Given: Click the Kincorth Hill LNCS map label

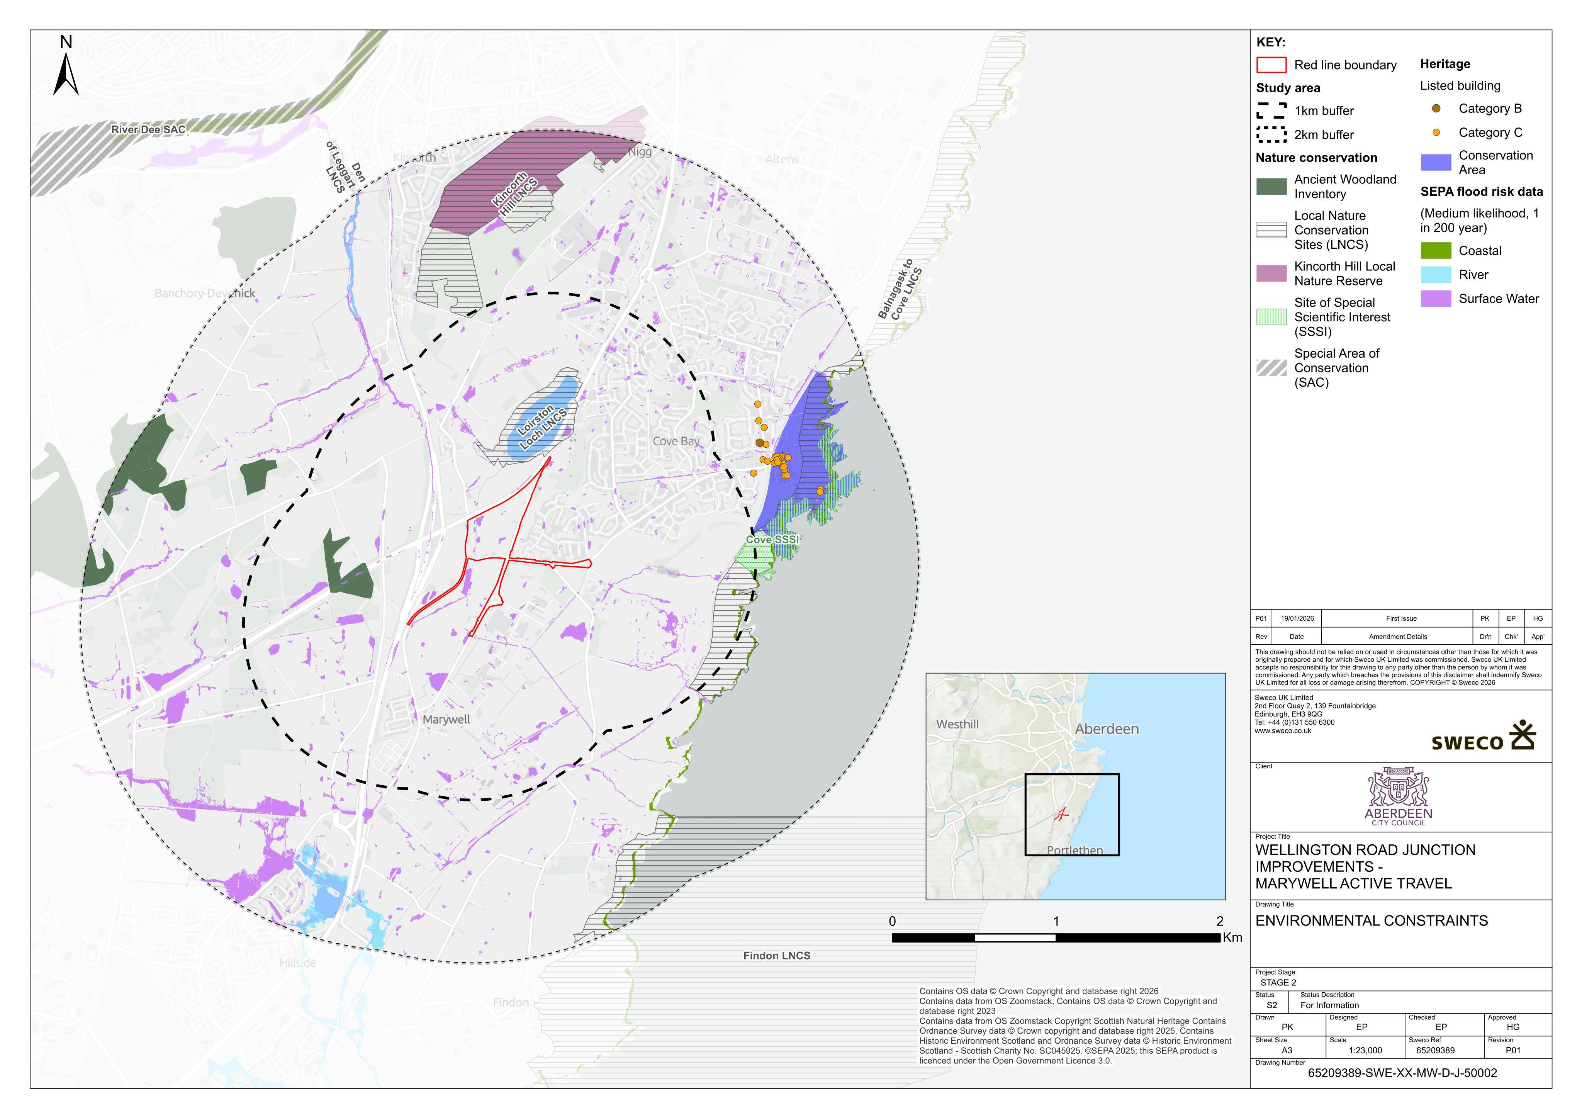Looking at the screenshot, I should [514, 194].
